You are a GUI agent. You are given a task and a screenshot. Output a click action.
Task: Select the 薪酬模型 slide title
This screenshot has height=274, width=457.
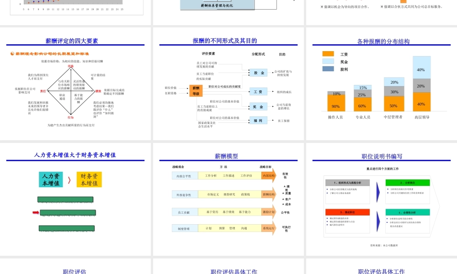[x=226, y=156]
